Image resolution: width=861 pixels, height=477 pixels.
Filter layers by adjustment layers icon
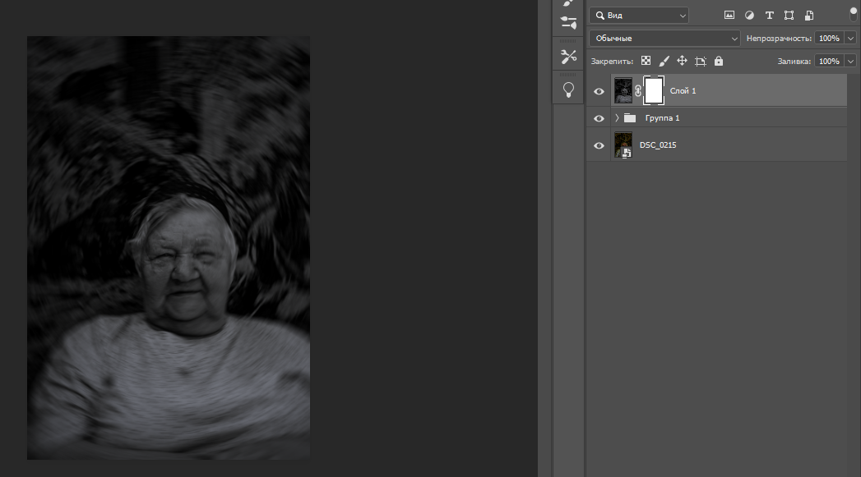point(749,16)
